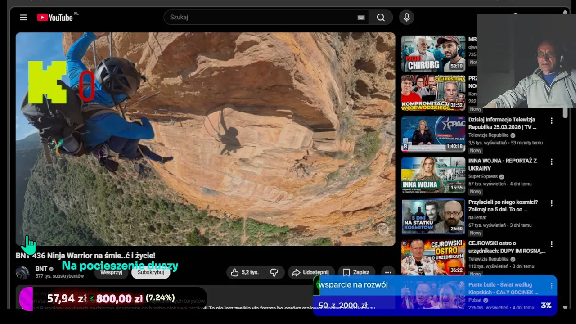Open the on-screen keyboard icon in search box

pyautogui.click(x=361, y=18)
